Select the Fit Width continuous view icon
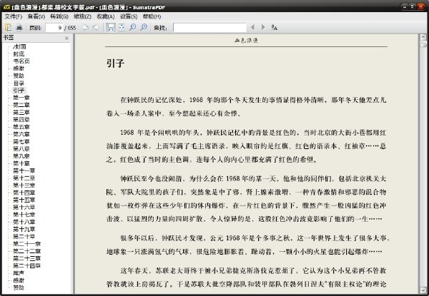The image size is (429, 296). (x=111, y=27)
